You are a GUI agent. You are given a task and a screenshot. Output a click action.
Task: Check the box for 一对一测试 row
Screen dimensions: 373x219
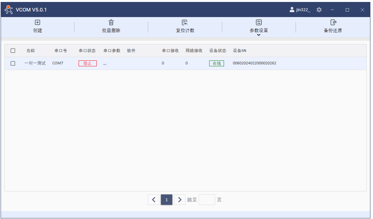tap(13, 63)
